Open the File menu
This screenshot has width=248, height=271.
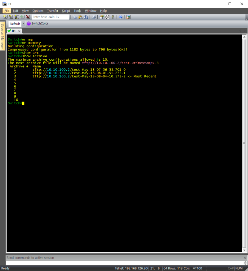point(7,11)
